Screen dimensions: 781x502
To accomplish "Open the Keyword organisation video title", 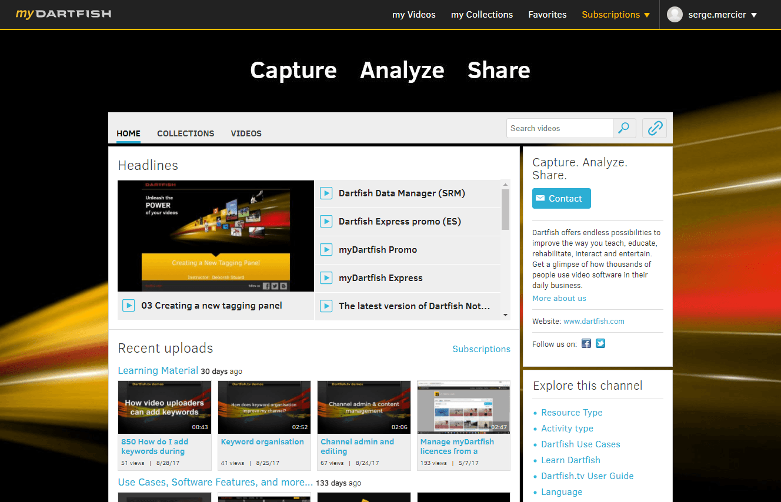I will [x=262, y=441].
